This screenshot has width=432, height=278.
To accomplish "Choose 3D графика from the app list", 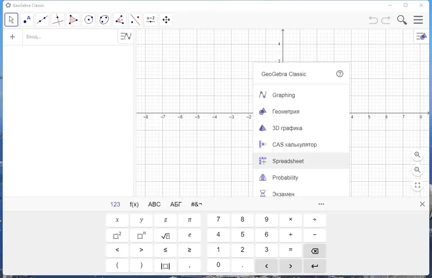I will [301, 128].
